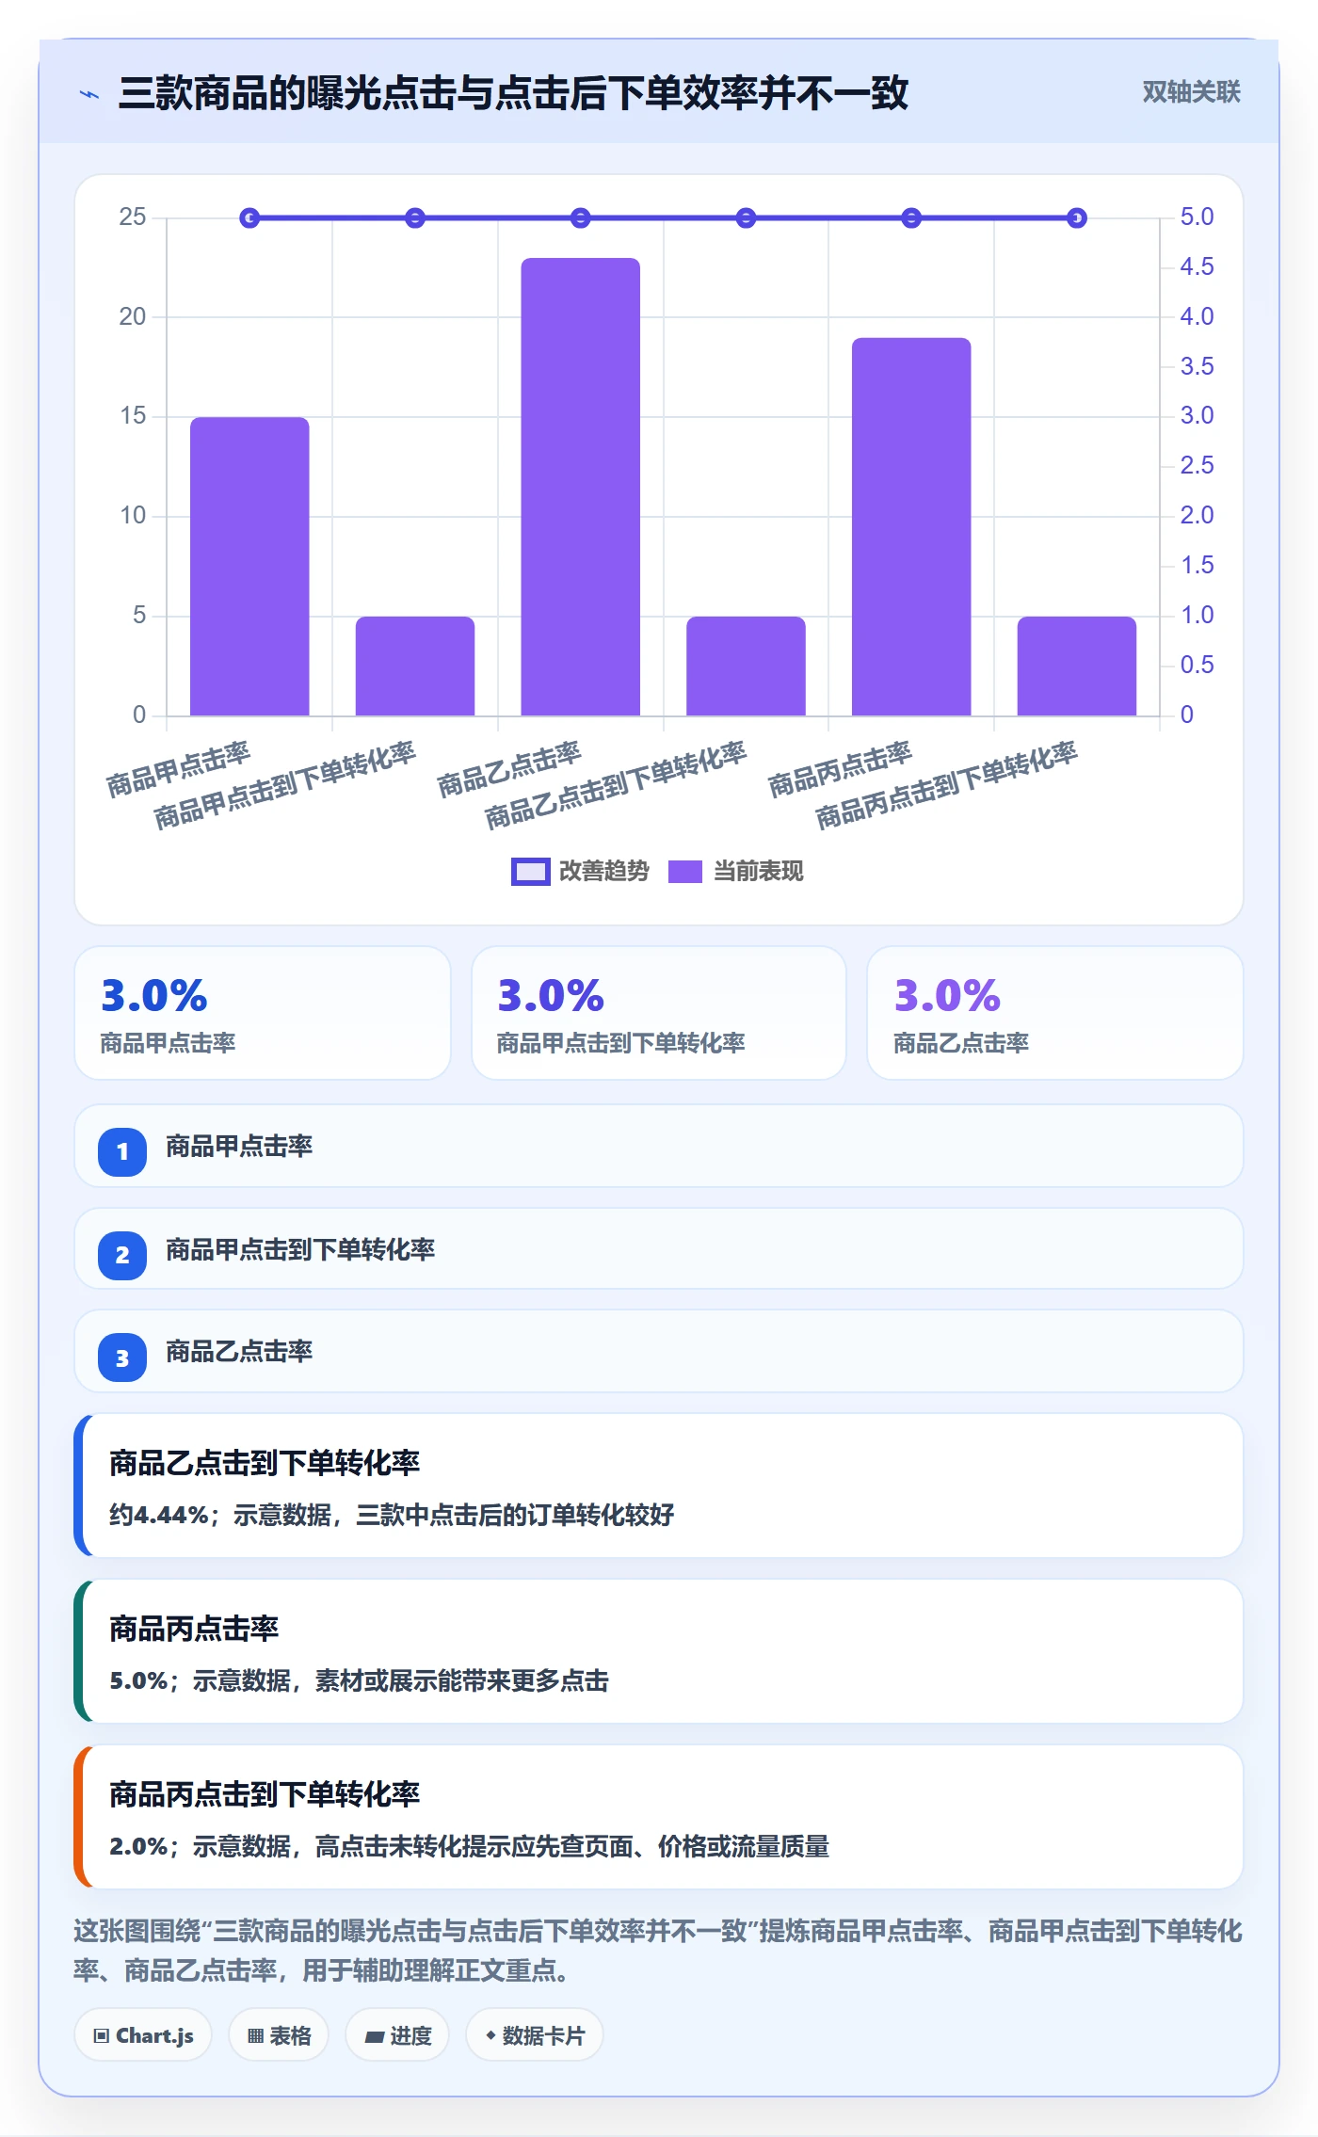The height and width of the screenshot is (2137, 1318).
Task: Click the 商品乙点击率 tallest bar
Action: coord(580,487)
